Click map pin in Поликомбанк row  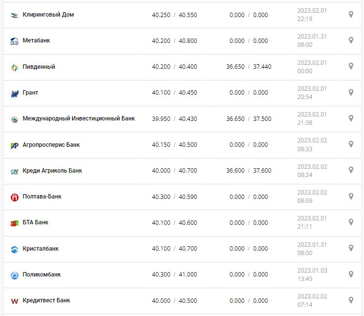[350, 274]
